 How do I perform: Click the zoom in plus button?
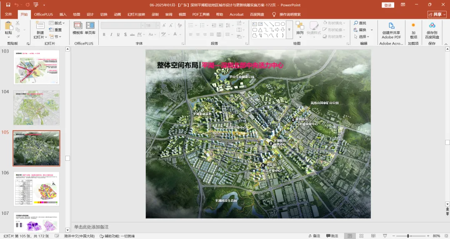pyautogui.click(x=428, y=236)
